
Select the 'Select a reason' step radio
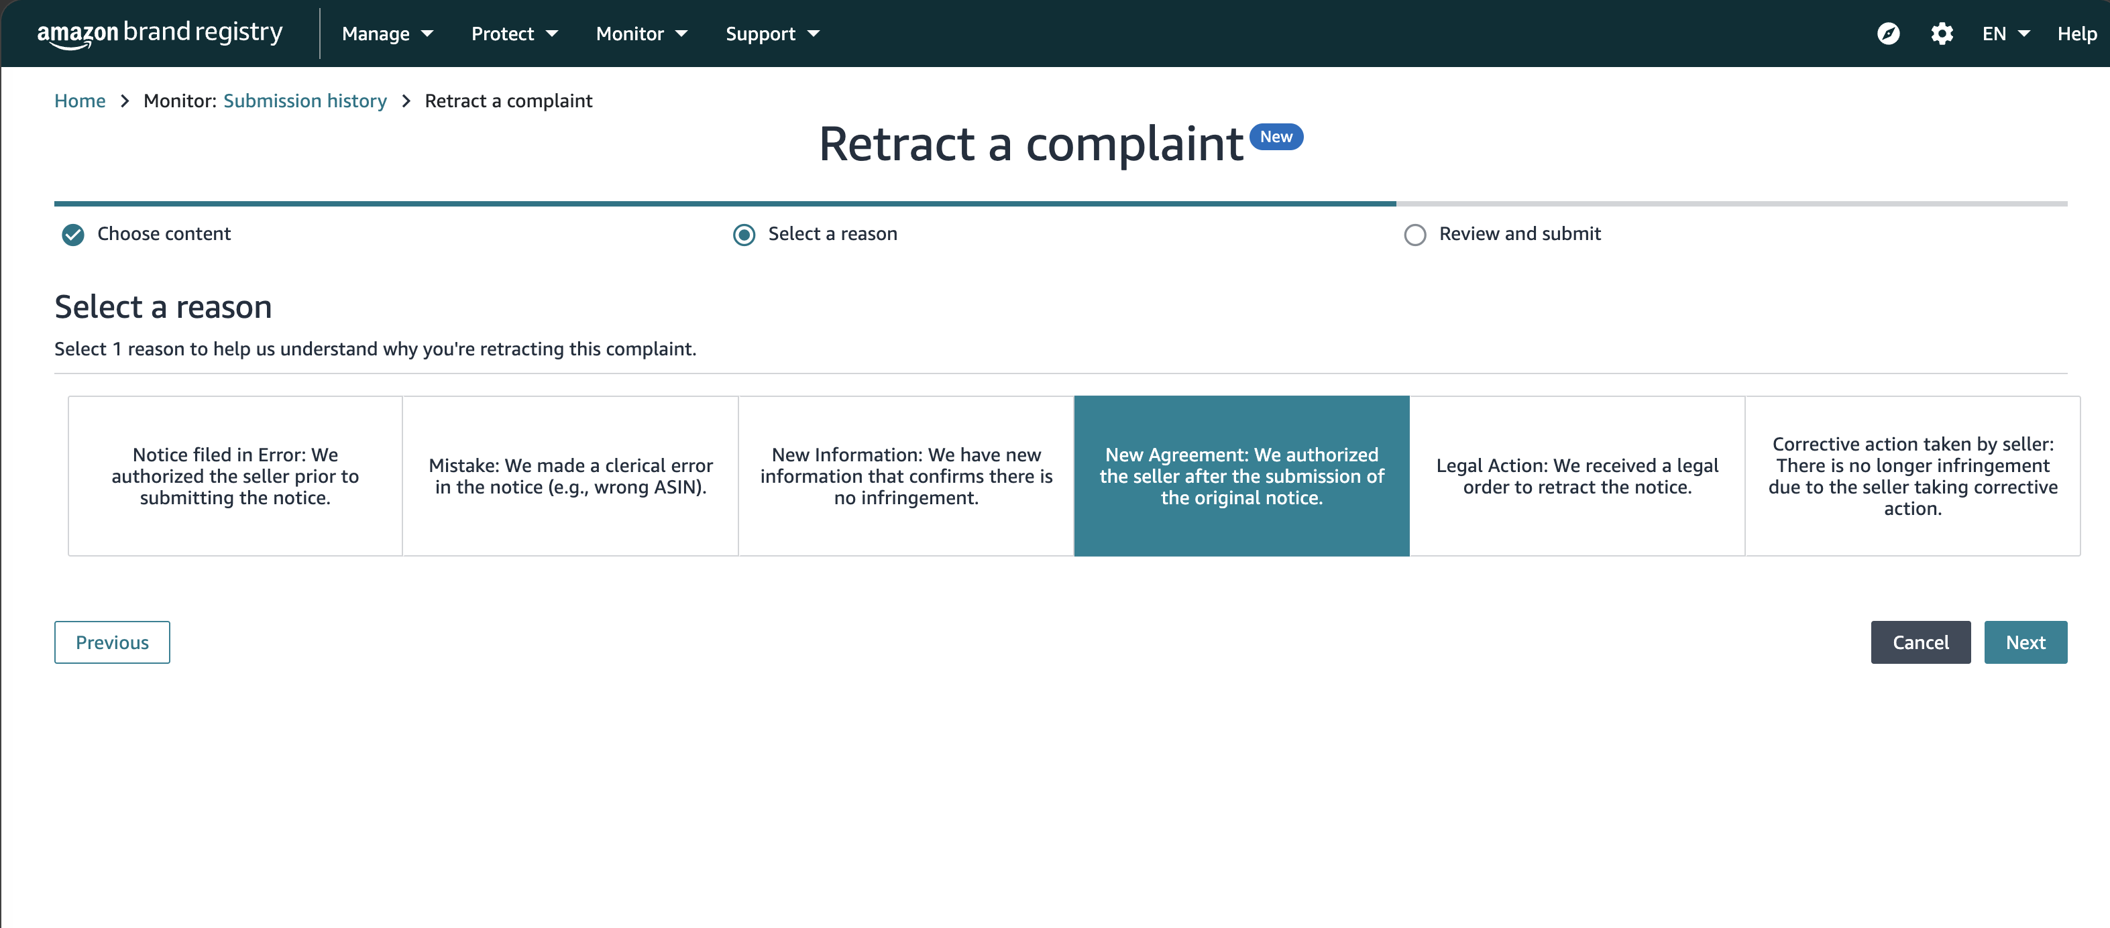pos(744,235)
